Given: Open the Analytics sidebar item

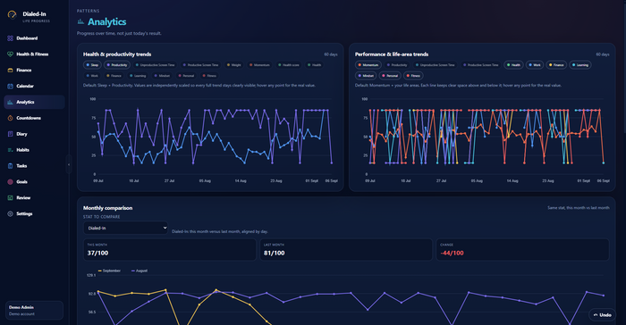Looking at the screenshot, I should pos(34,102).
